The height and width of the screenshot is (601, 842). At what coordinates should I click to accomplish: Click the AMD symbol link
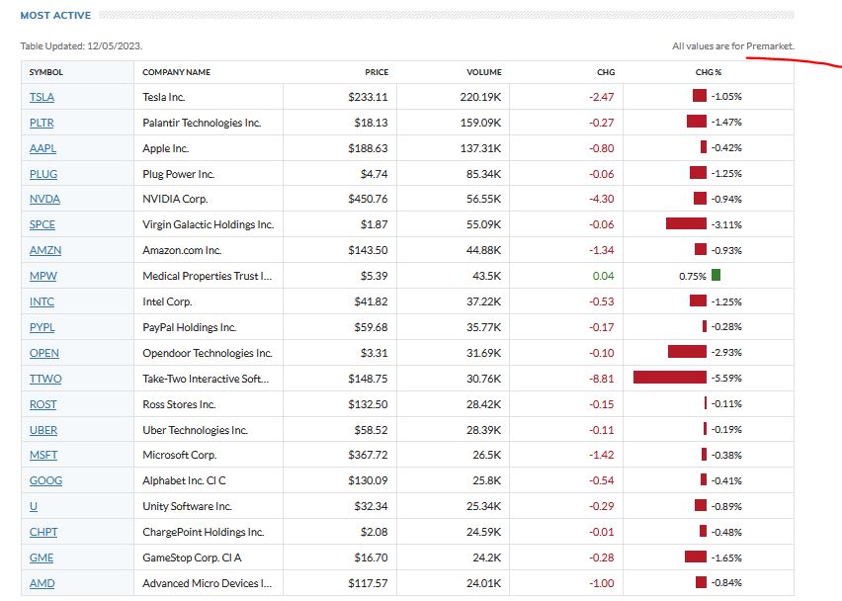click(x=42, y=583)
